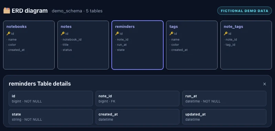Open the id bigint NOT NULL detail card

click(x=51, y=99)
